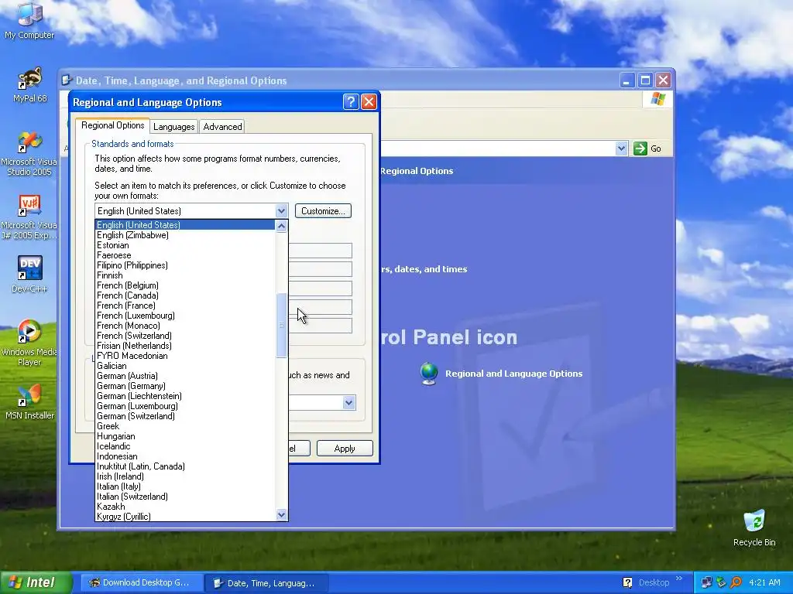The height and width of the screenshot is (594, 793).
Task: Pick Kazakh from the language list
Action: (x=185, y=507)
